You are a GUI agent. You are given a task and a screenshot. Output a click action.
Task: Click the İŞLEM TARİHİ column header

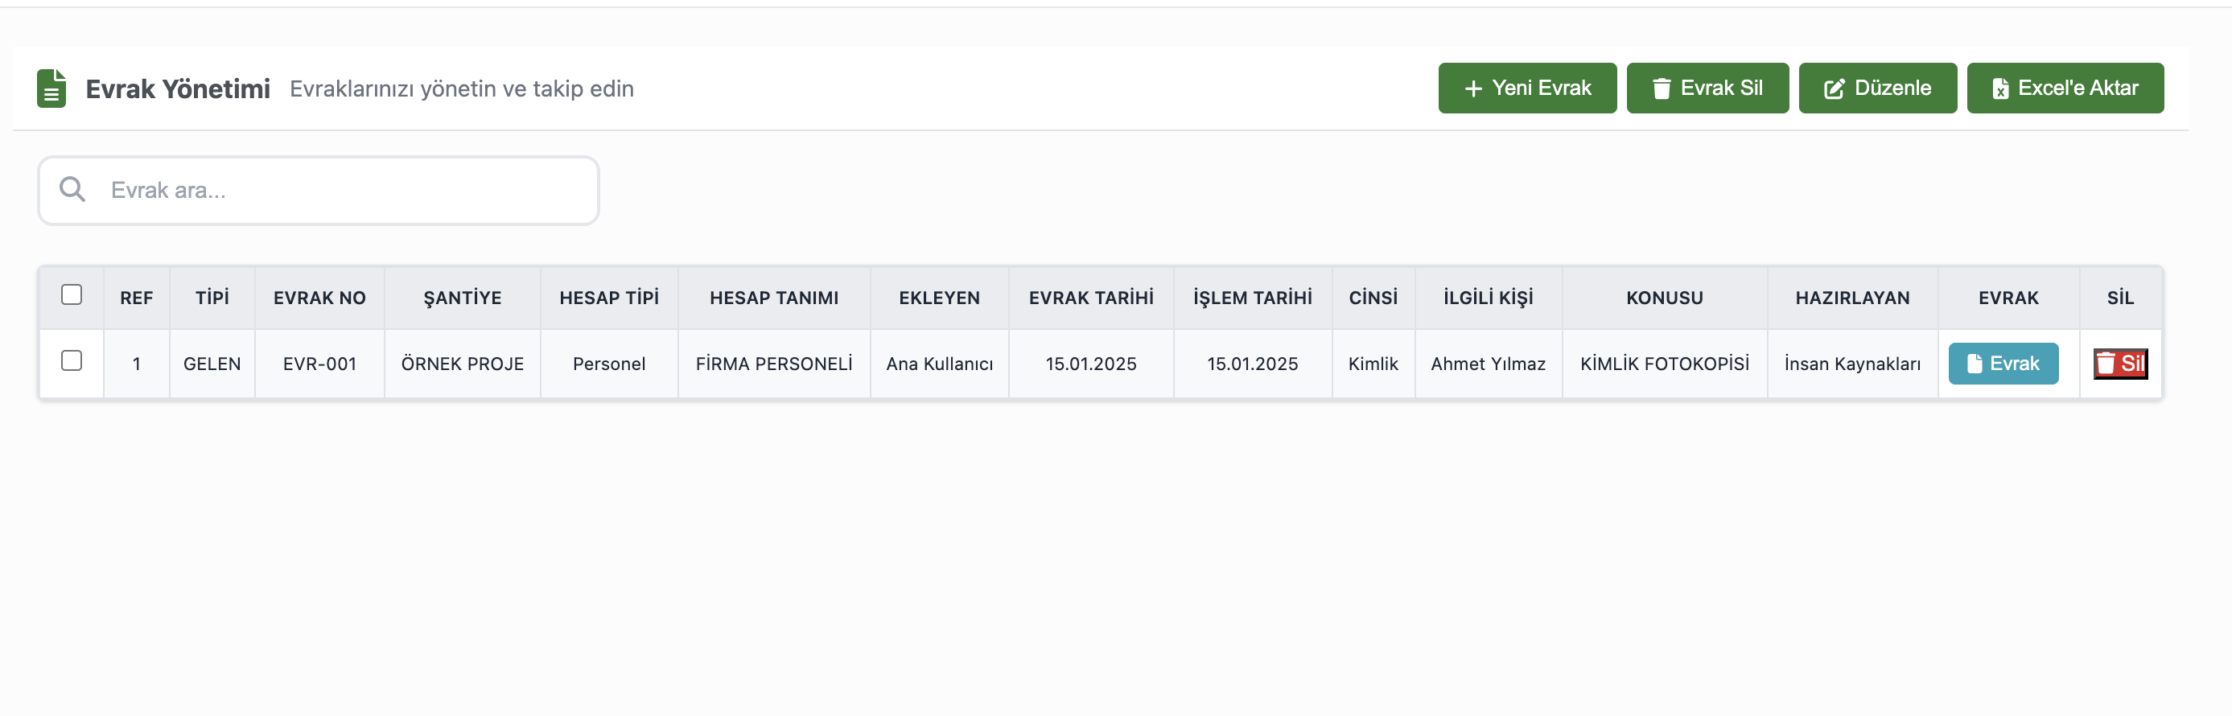pyautogui.click(x=1252, y=298)
